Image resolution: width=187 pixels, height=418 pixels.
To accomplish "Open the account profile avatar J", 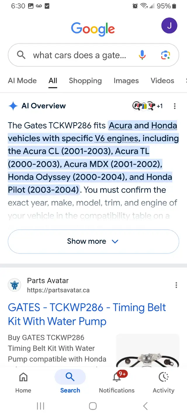I will point(169,26).
